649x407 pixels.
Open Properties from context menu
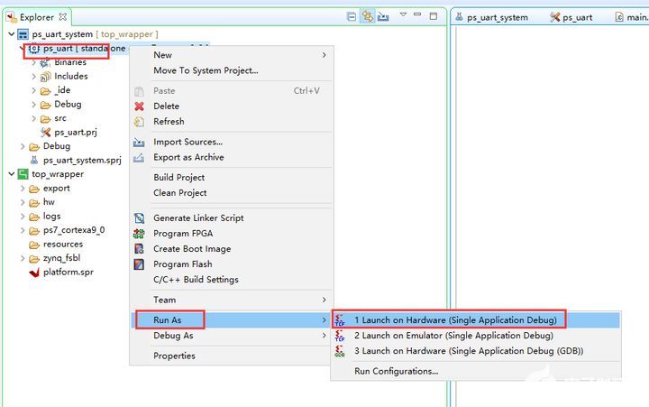coord(232,356)
